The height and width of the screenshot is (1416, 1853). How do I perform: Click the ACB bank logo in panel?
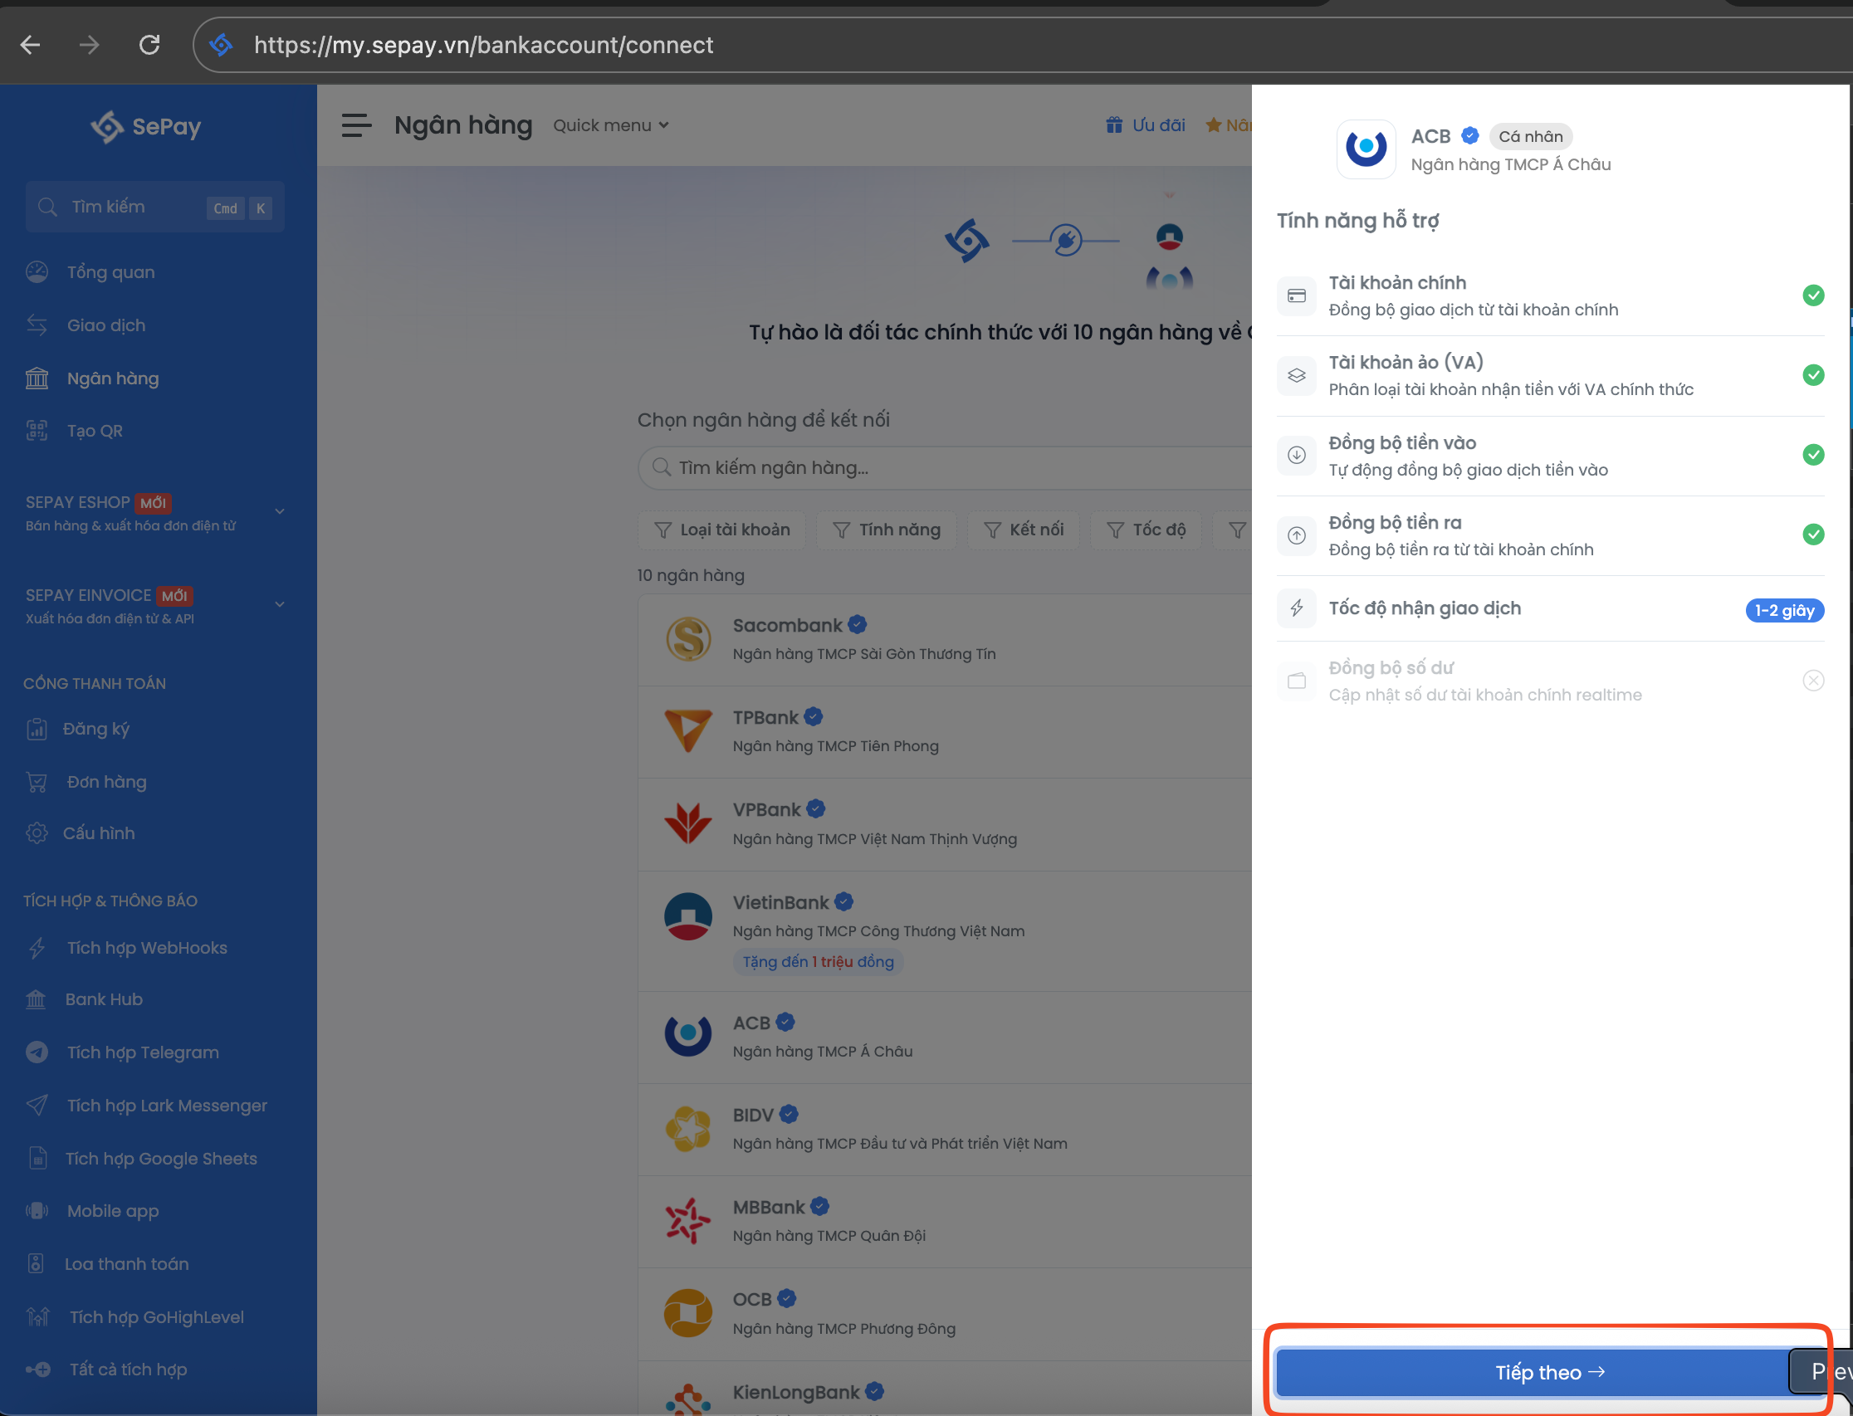1366,149
